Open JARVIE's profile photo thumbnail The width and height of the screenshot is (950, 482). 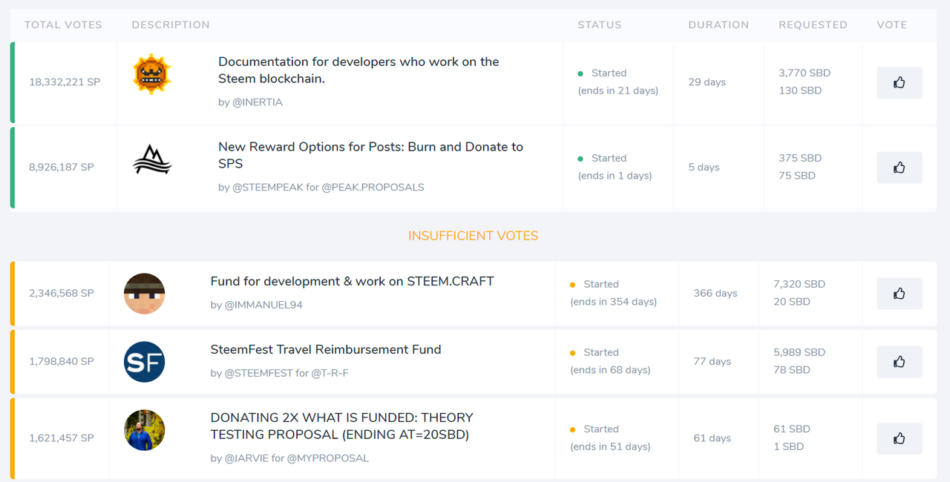(144, 430)
